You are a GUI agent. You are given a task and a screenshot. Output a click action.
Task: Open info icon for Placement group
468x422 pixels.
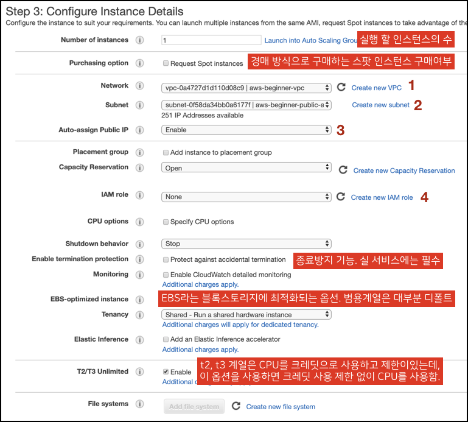[140, 153]
